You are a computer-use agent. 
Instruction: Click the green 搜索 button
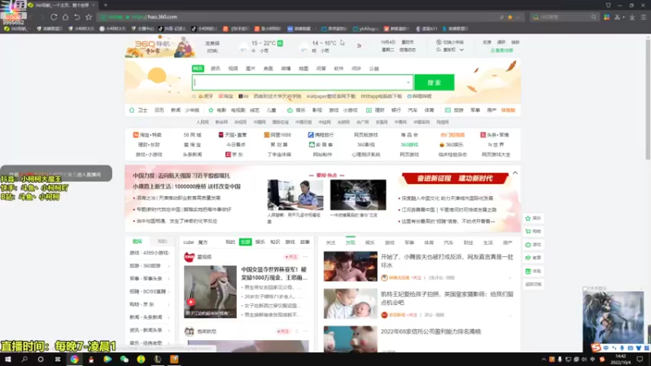click(434, 82)
